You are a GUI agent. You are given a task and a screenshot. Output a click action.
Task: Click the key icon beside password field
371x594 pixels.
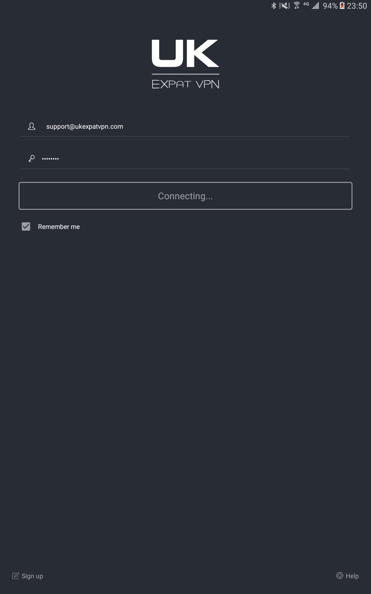[x=31, y=158]
